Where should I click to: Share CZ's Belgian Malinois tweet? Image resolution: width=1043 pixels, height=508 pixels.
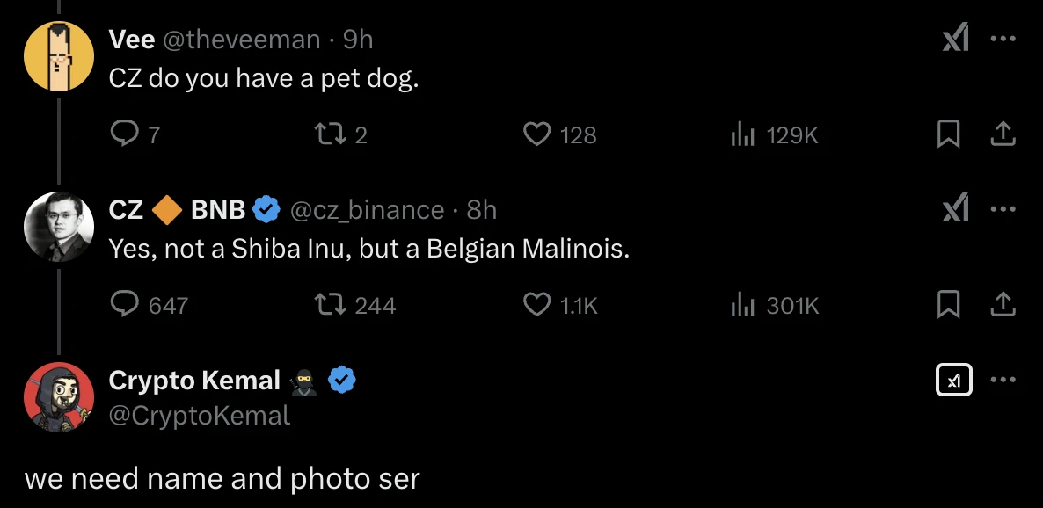pyautogui.click(x=1003, y=304)
